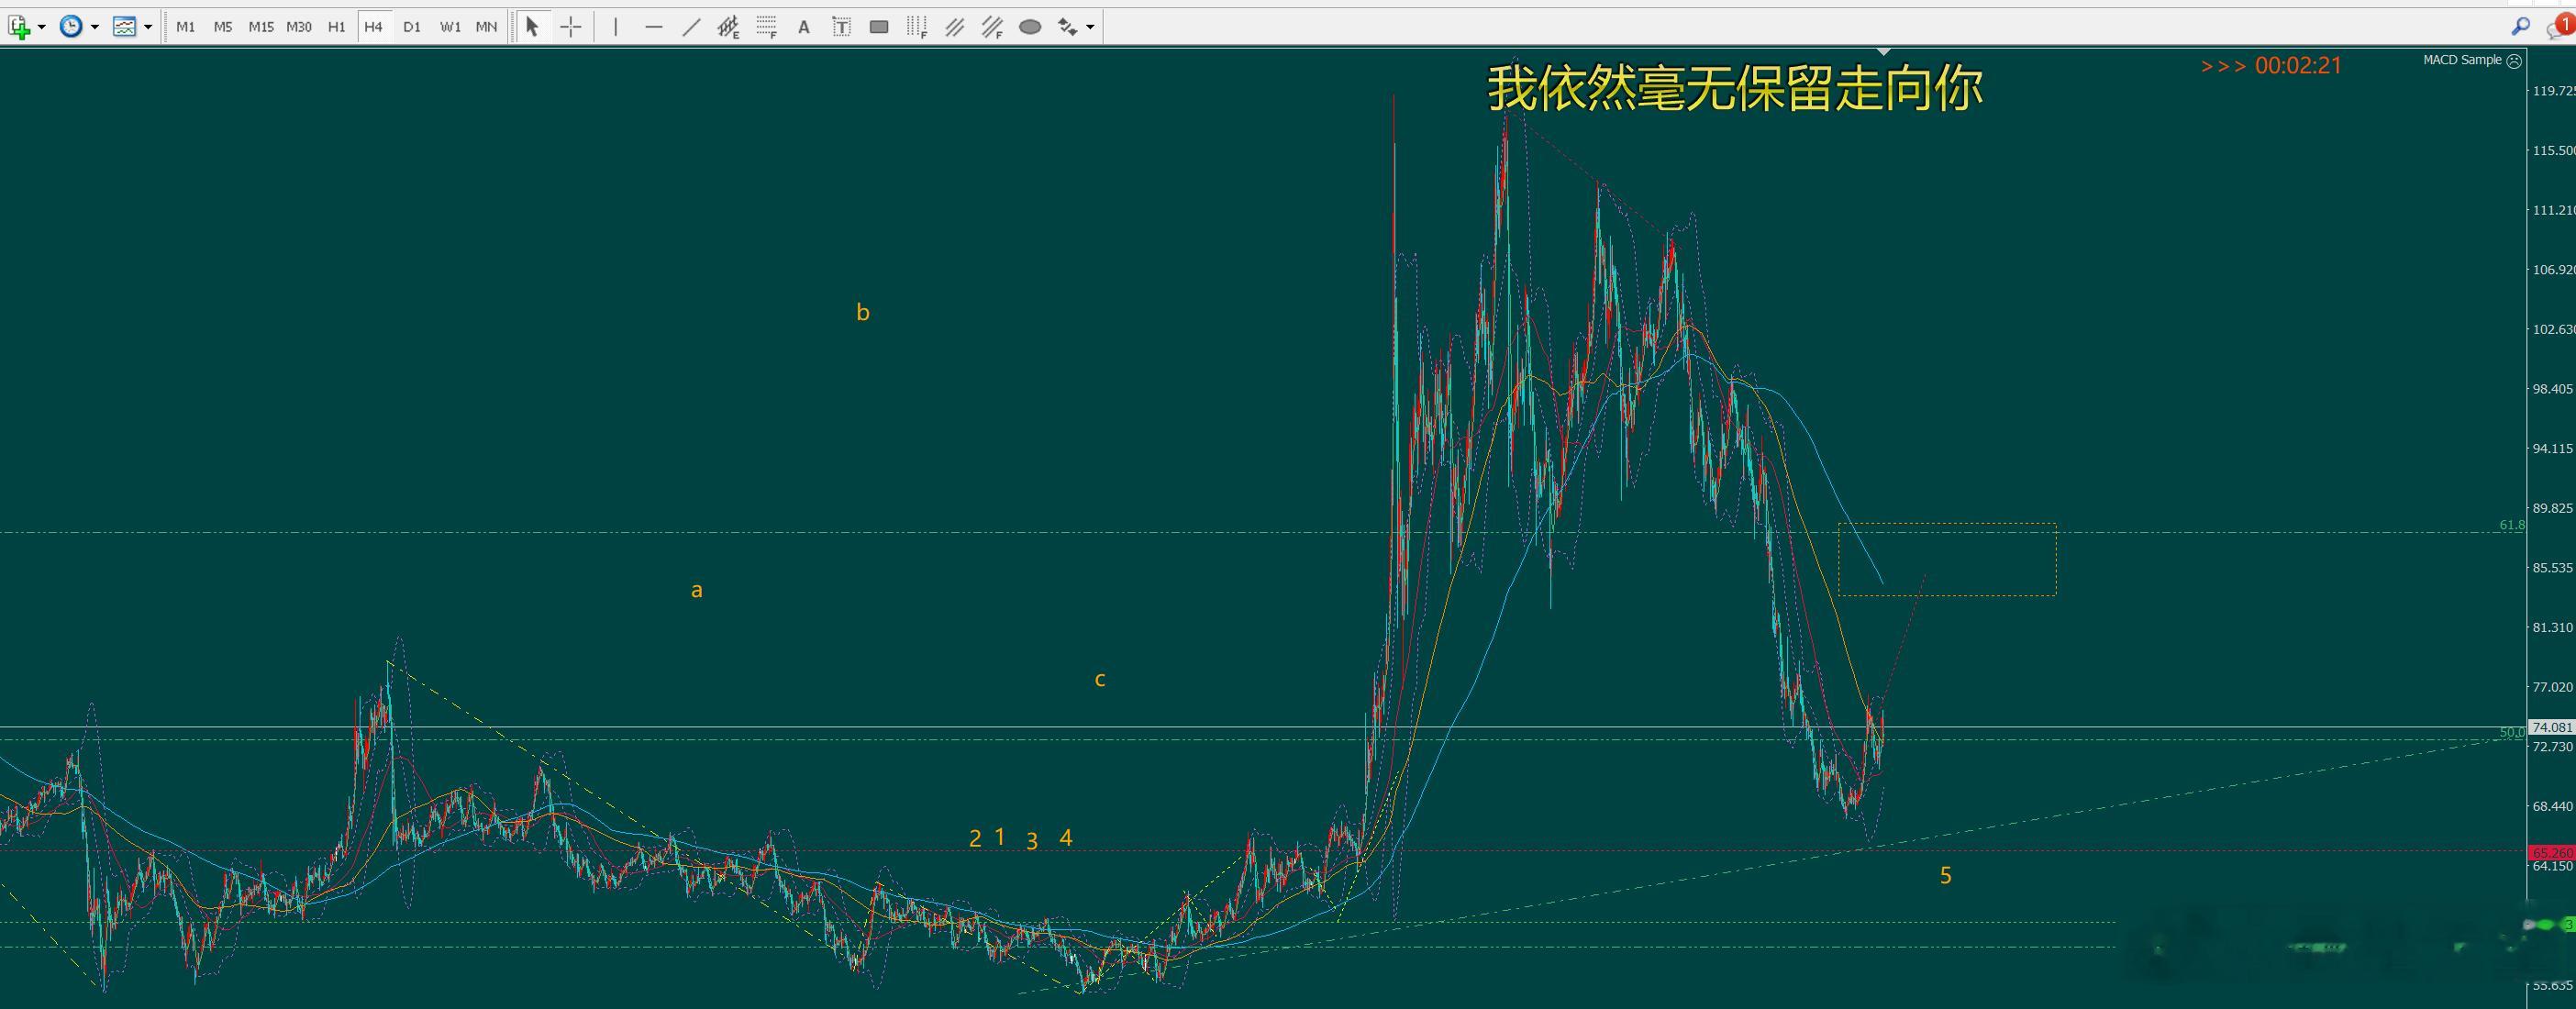Select the cursor arrow tool

pos(533,27)
